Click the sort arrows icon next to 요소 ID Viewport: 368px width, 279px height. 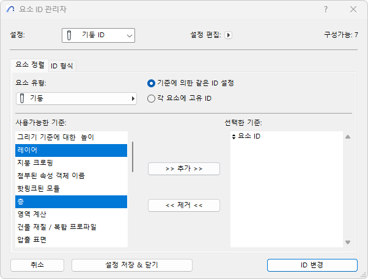(234, 136)
